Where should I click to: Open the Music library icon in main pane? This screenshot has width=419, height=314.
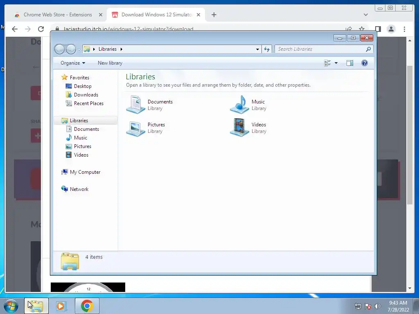[x=239, y=104]
